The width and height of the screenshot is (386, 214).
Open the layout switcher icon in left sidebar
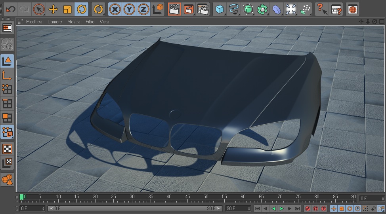7,28
